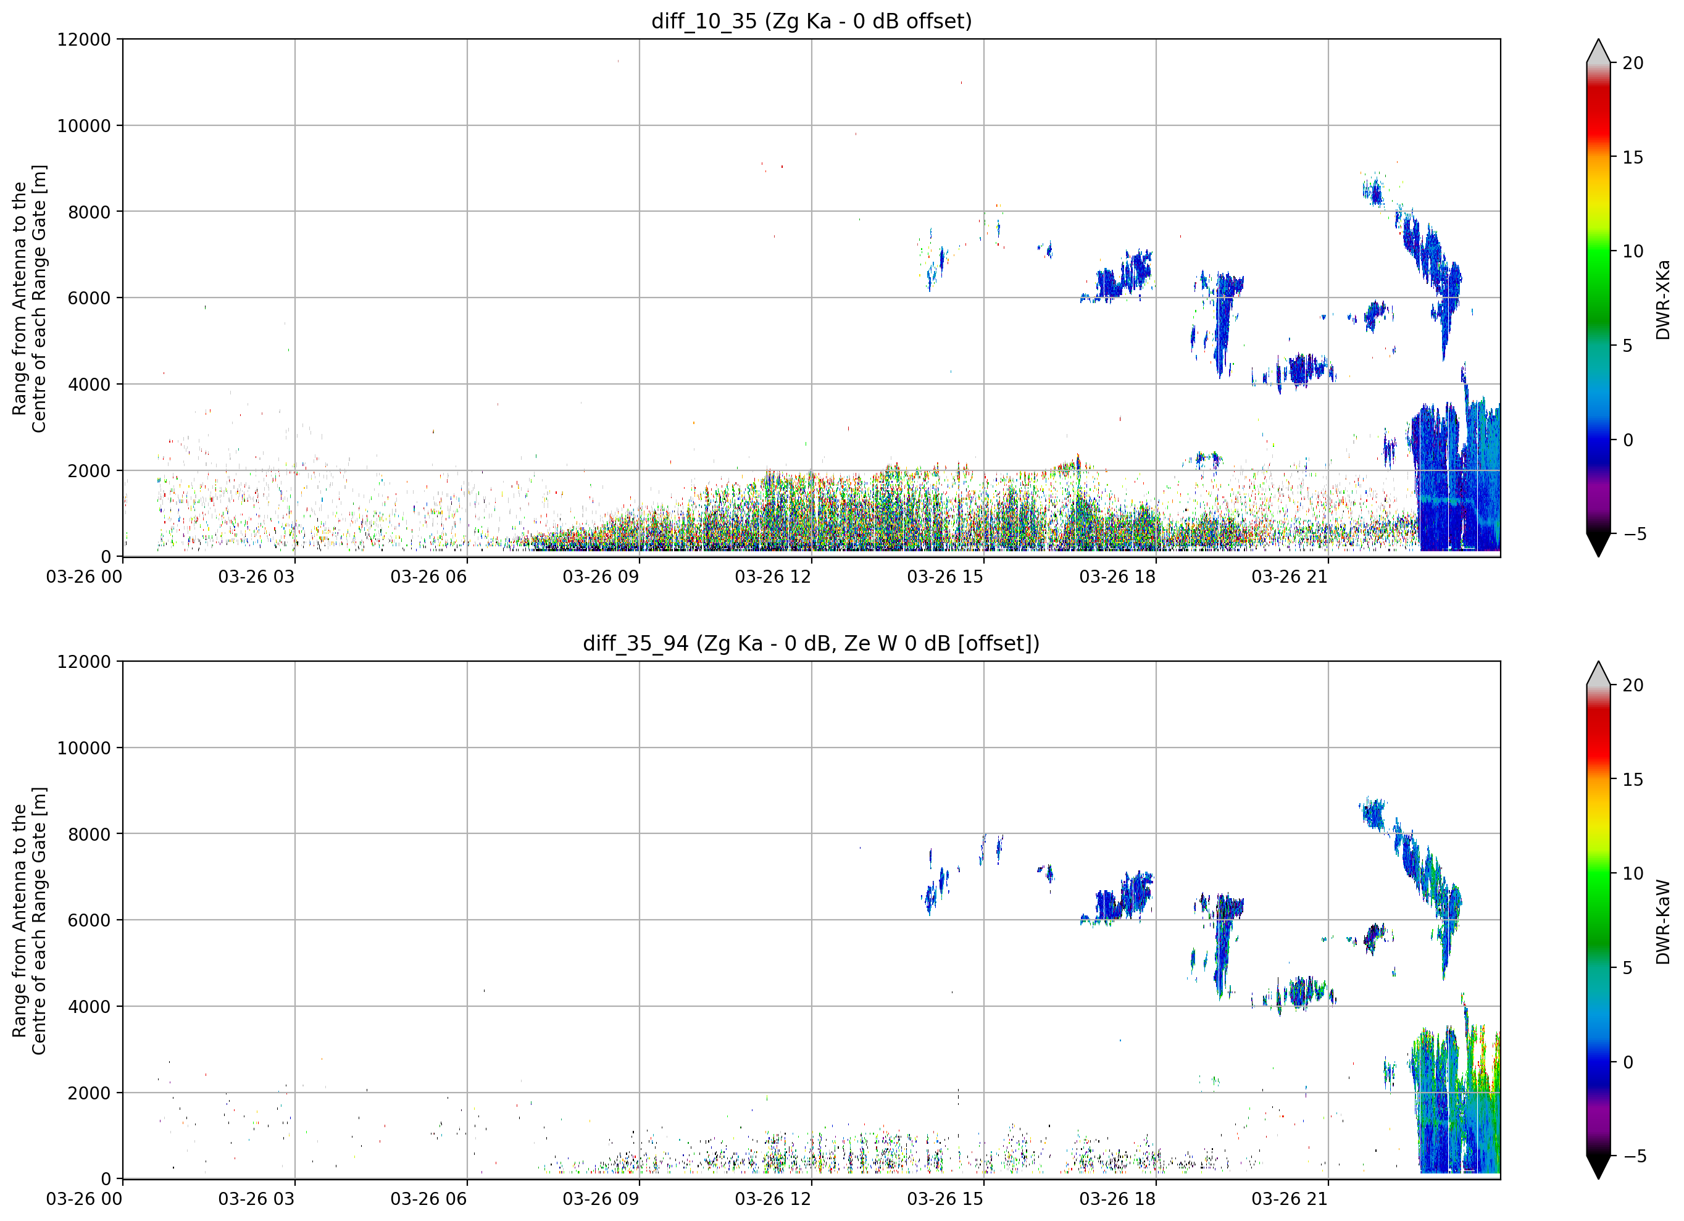This screenshot has width=1684, height=1221.
Task: Select "03-26 18" tick under the bottom plot
Action: click(x=1117, y=1199)
